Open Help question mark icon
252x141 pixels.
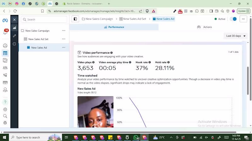[5, 102]
